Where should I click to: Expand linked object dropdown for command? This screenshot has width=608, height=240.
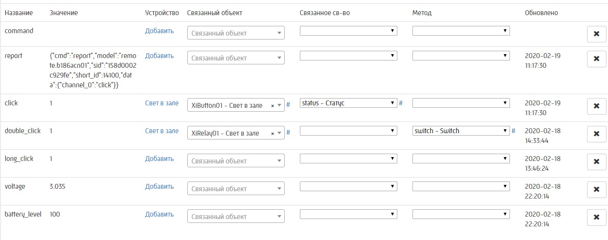[x=235, y=33]
